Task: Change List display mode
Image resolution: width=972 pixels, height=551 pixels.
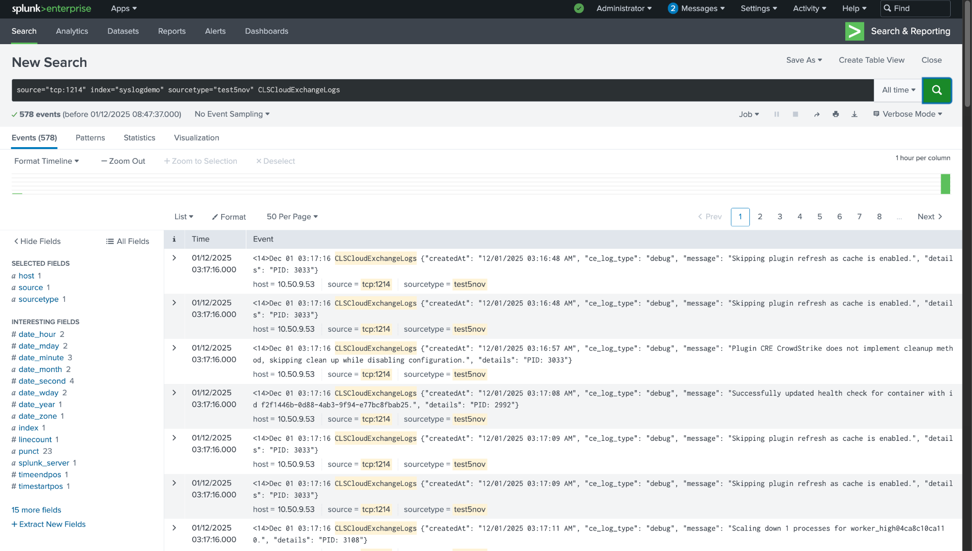Action: 184,217
